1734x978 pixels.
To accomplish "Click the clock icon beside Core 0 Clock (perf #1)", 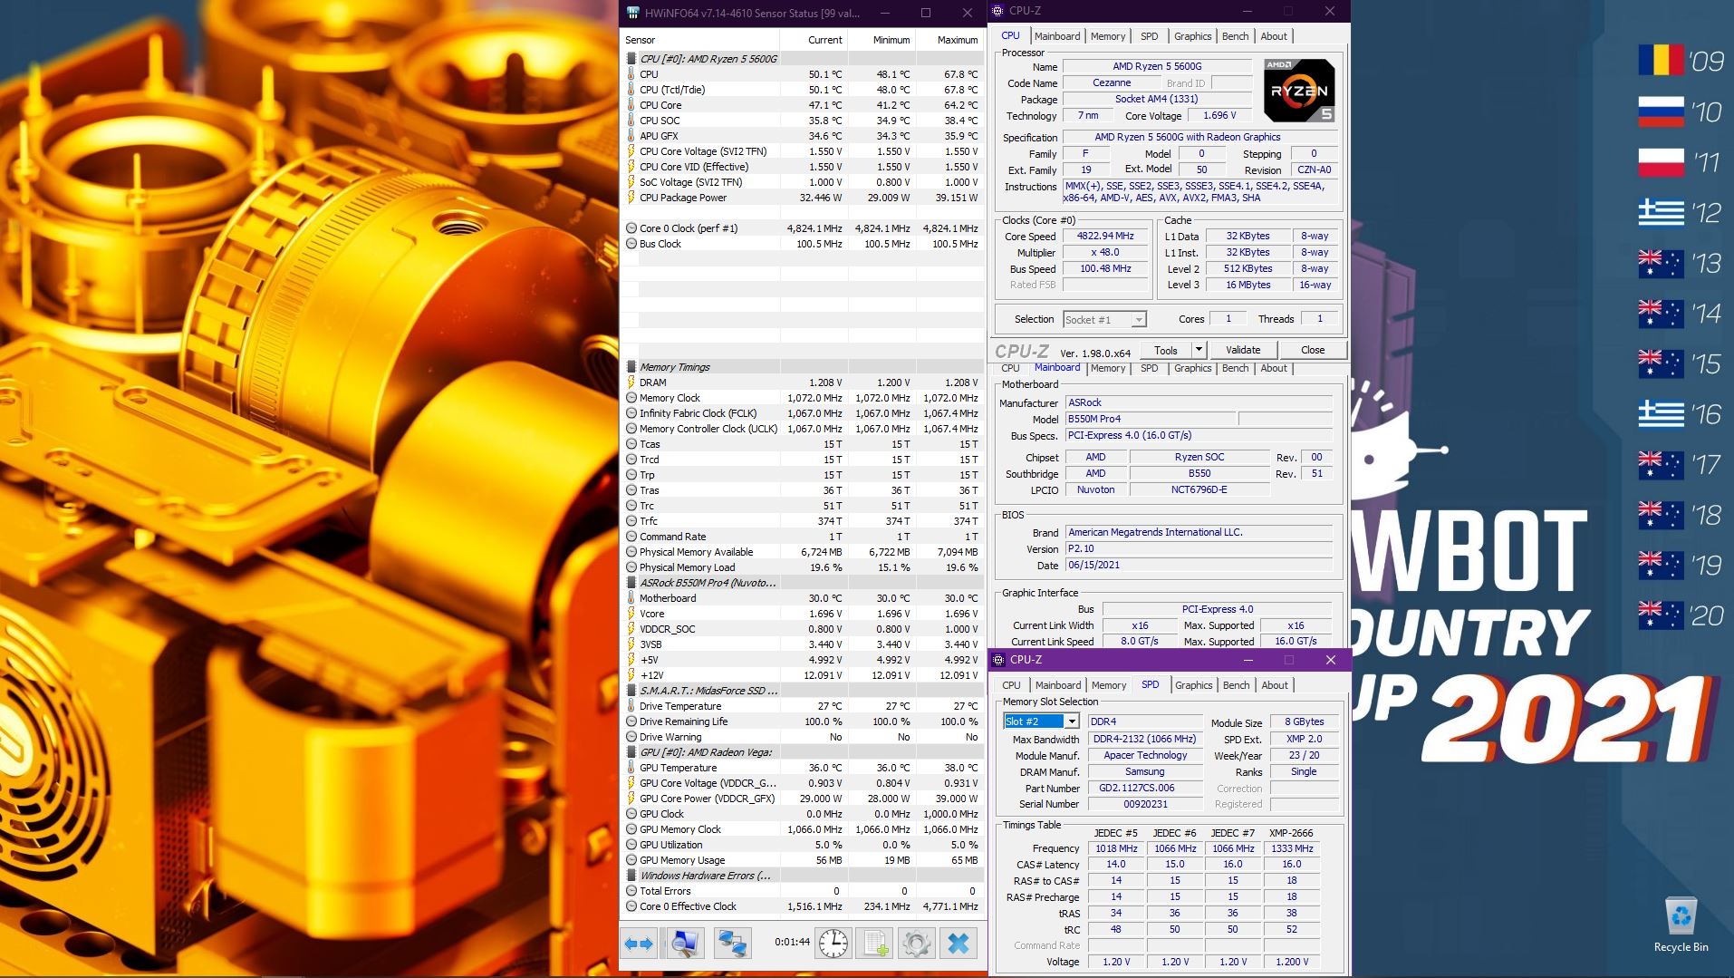I will 631,228.
